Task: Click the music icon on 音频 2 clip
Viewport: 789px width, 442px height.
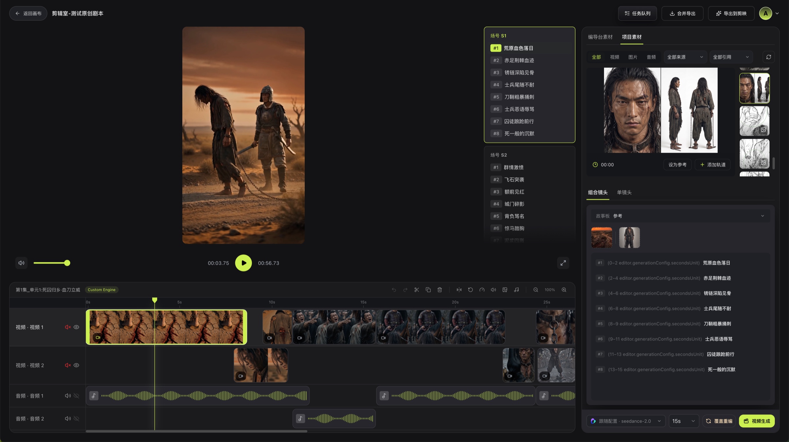Action: [300, 419]
